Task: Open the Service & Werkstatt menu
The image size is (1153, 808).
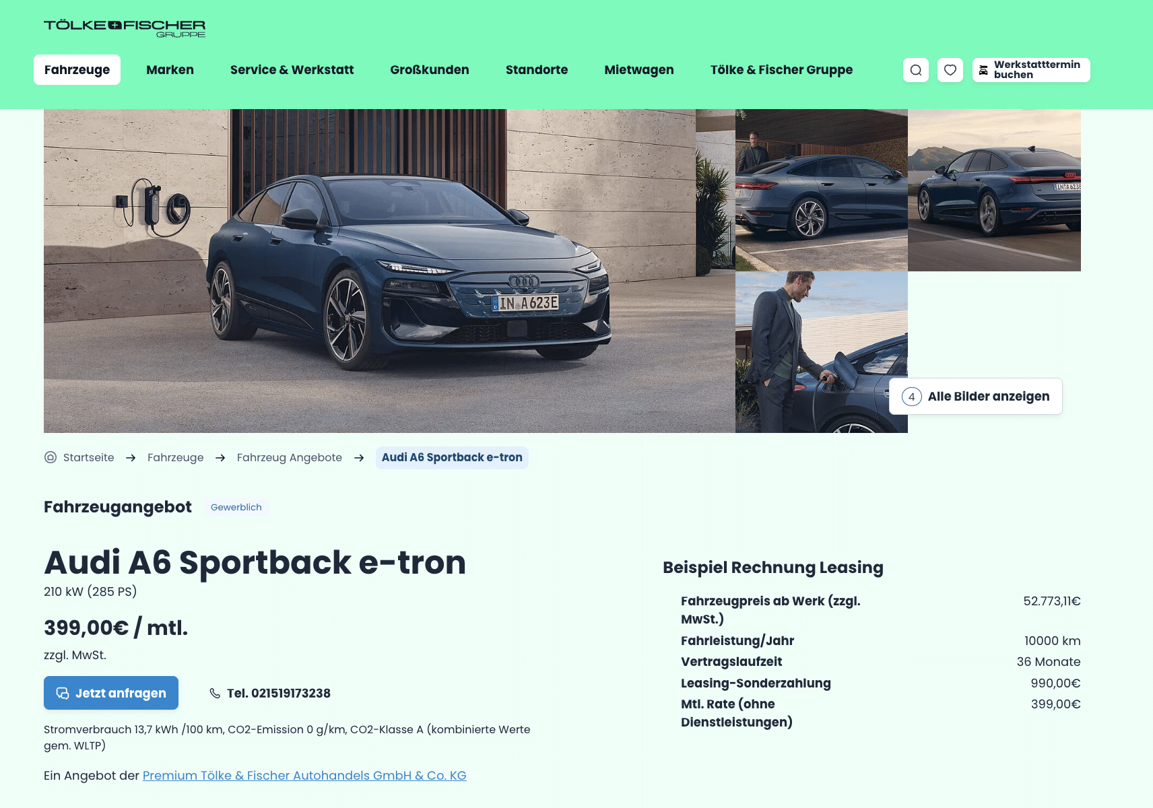Action: [292, 70]
